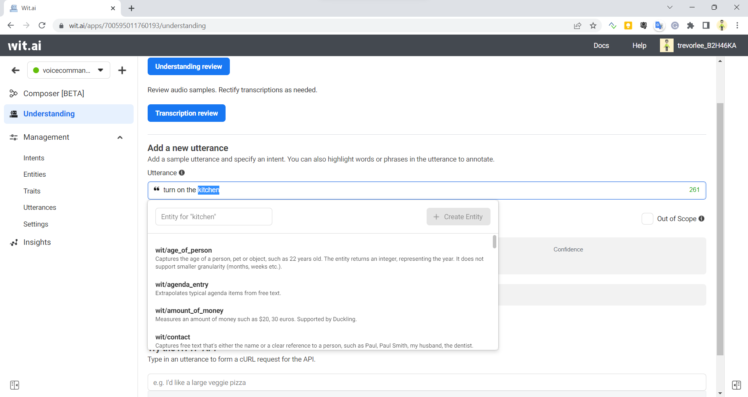Open the Composer [BETA] section
The height and width of the screenshot is (397, 748).
pos(53,93)
